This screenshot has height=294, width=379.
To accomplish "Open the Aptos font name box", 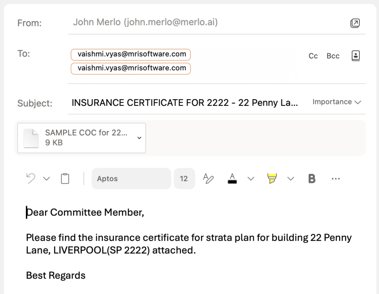I will tap(131, 179).
